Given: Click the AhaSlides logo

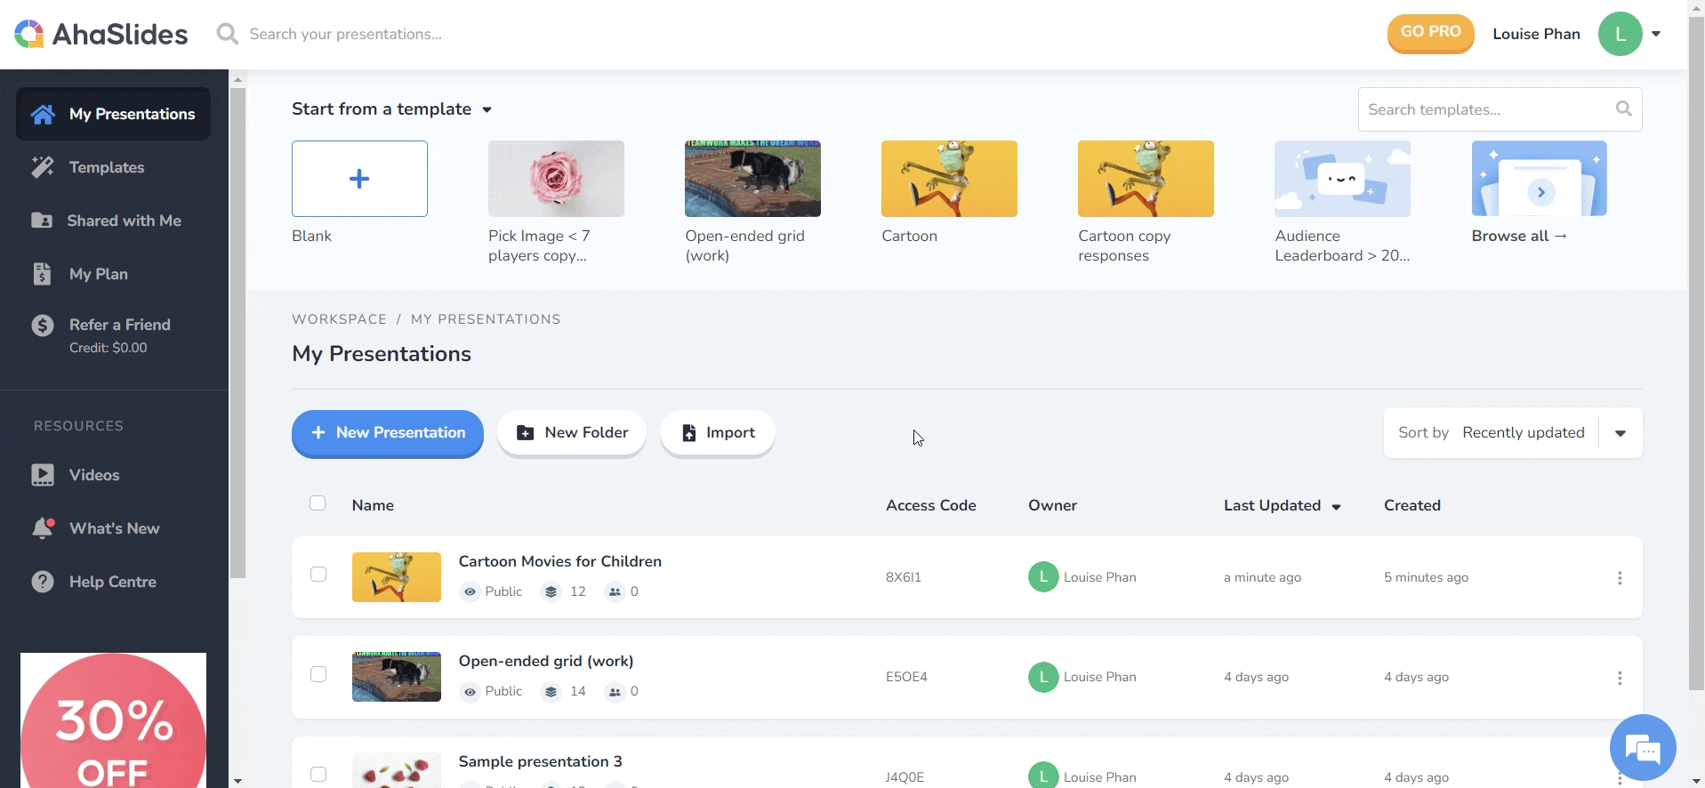Looking at the screenshot, I should (101, 34).
